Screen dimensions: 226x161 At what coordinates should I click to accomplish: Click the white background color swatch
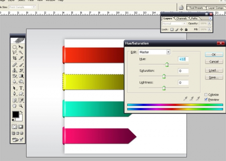tap(21, 119)
